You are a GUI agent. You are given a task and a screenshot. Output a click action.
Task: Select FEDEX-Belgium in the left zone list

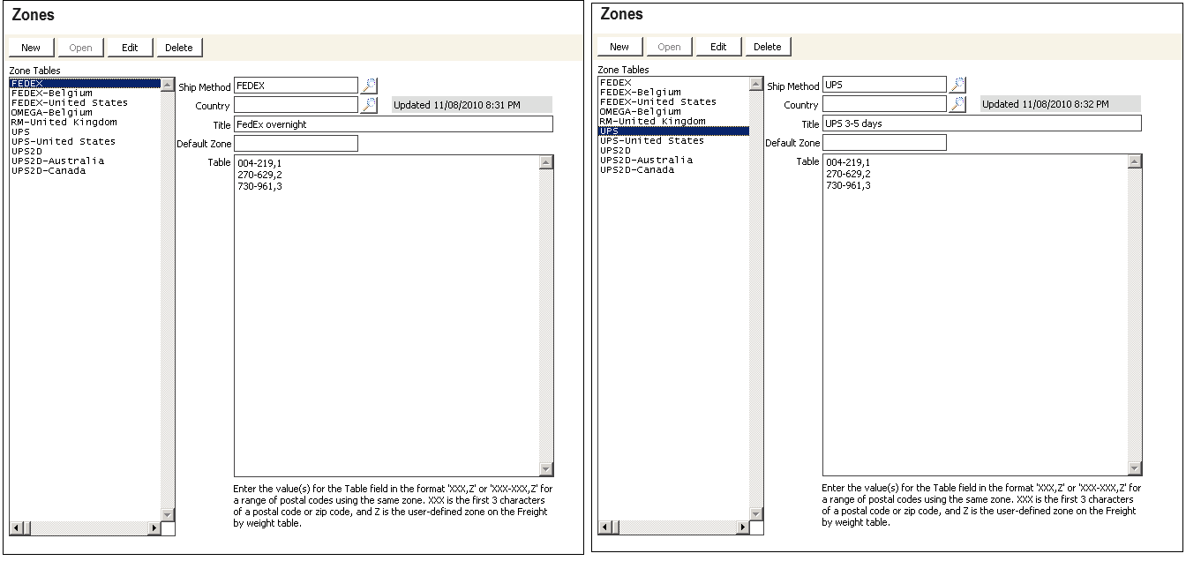click(x=85, y=93)
